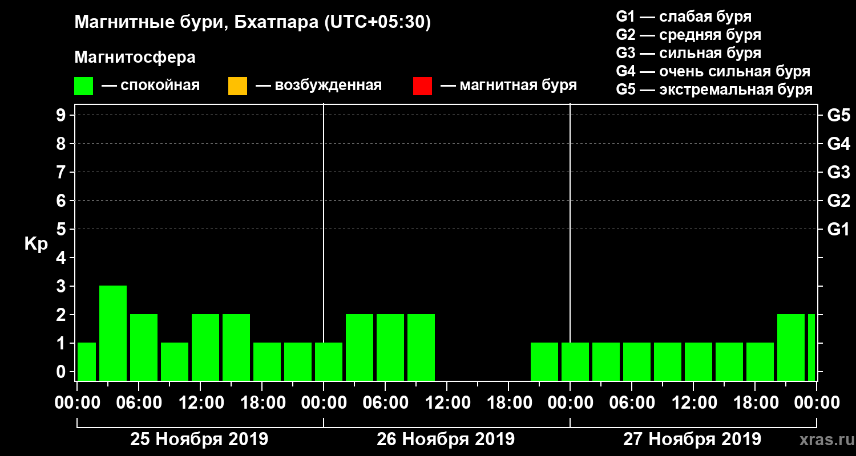
Task: Click the G5 label on right axis
Action: click(838, 115)
